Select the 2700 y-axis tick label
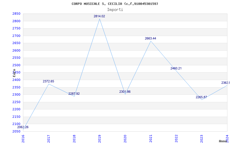This screenshot has height=144, width=230. point(16,36)
